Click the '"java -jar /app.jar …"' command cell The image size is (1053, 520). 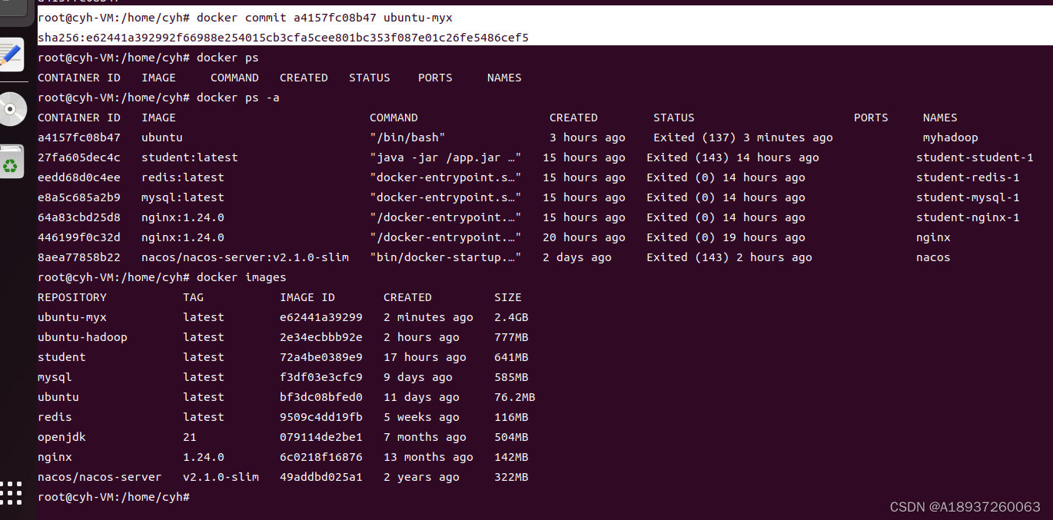point(446,157)
